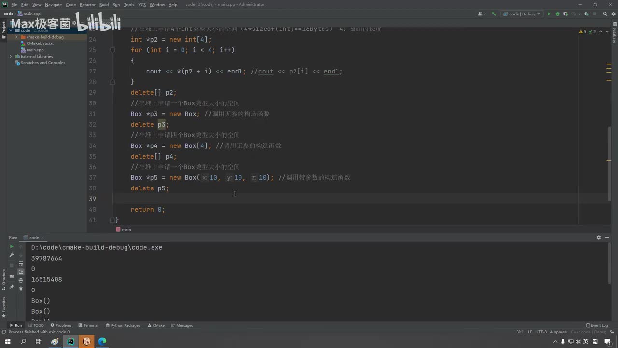Go to next highlighted error arrow
Image resolution: width=618 pixels, height=348 pixels.
(x=607, y=32)
